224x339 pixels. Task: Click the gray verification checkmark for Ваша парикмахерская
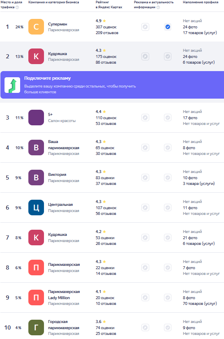(168, 148)
